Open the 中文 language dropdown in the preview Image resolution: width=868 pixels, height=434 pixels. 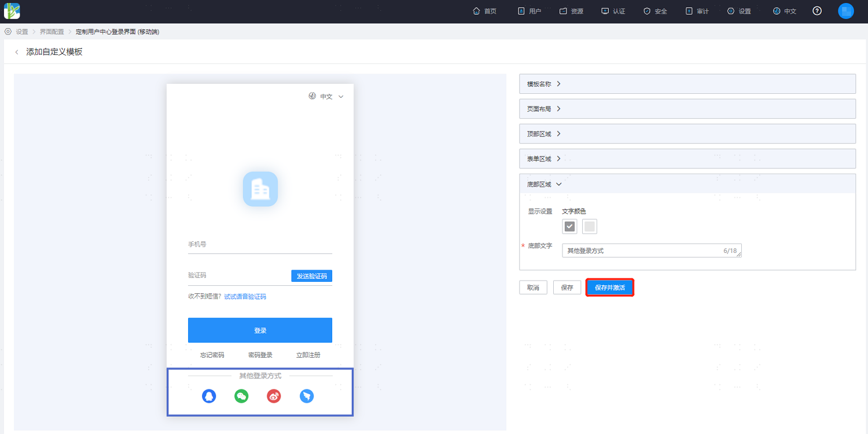[x=326, y=97]
